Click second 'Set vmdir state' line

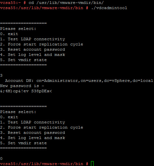(23, 143)
